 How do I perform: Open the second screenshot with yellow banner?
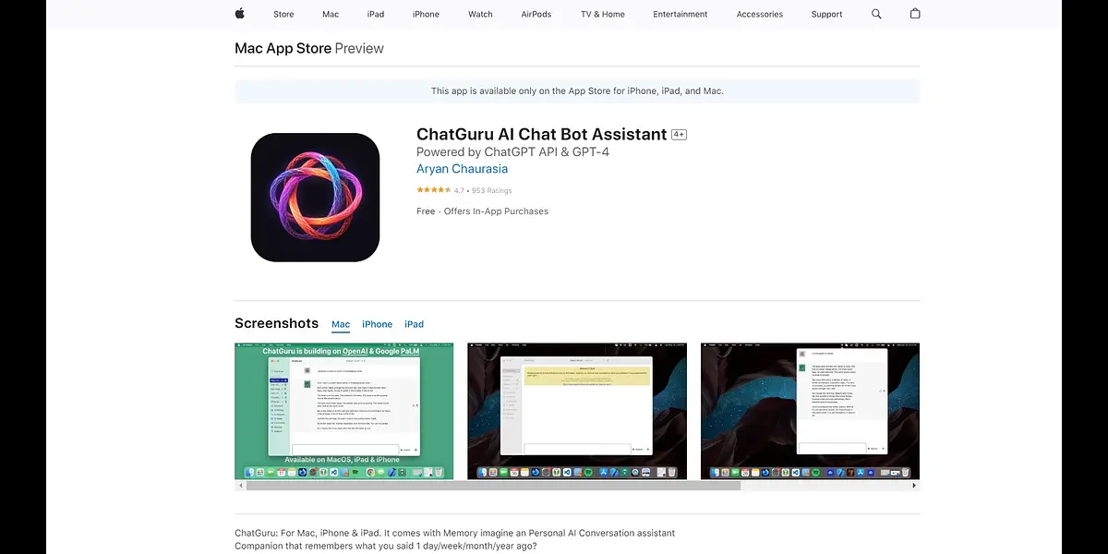(577, 411)
